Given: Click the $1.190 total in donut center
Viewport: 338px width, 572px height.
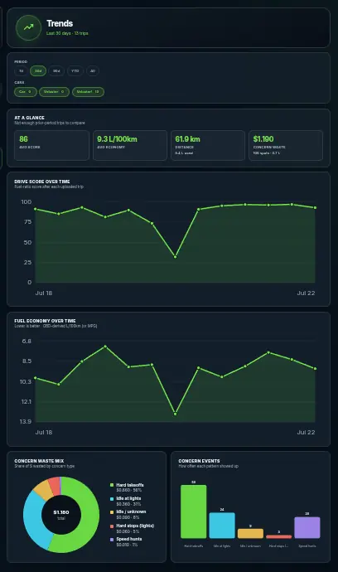Looking at the screenshot, I should [61, 512].
